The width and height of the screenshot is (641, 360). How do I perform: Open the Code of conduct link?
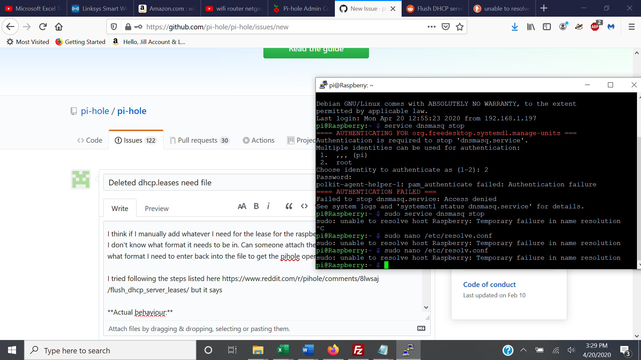(489, 284)
